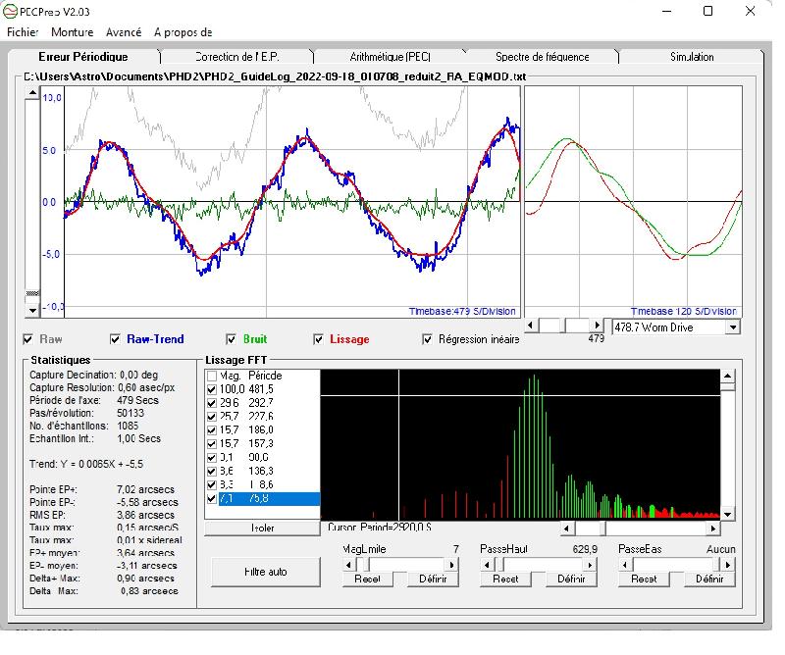The image size is (785, 655).
Task: Click right arrow of timebase scrollbar
Action: click(x=597, y=325)
